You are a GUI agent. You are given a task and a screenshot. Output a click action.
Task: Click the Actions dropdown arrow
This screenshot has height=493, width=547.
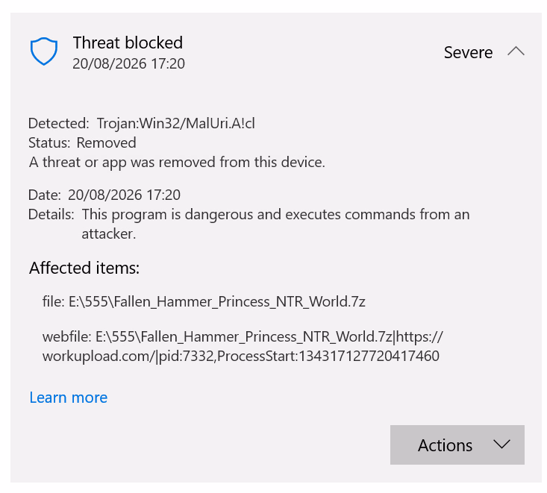tap(501, 445)
